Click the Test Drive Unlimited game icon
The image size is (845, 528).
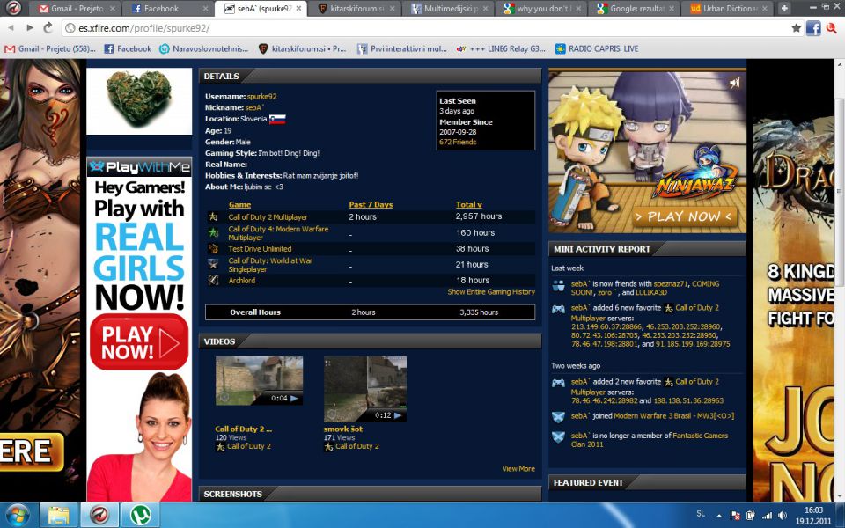[x=213, y=248]
